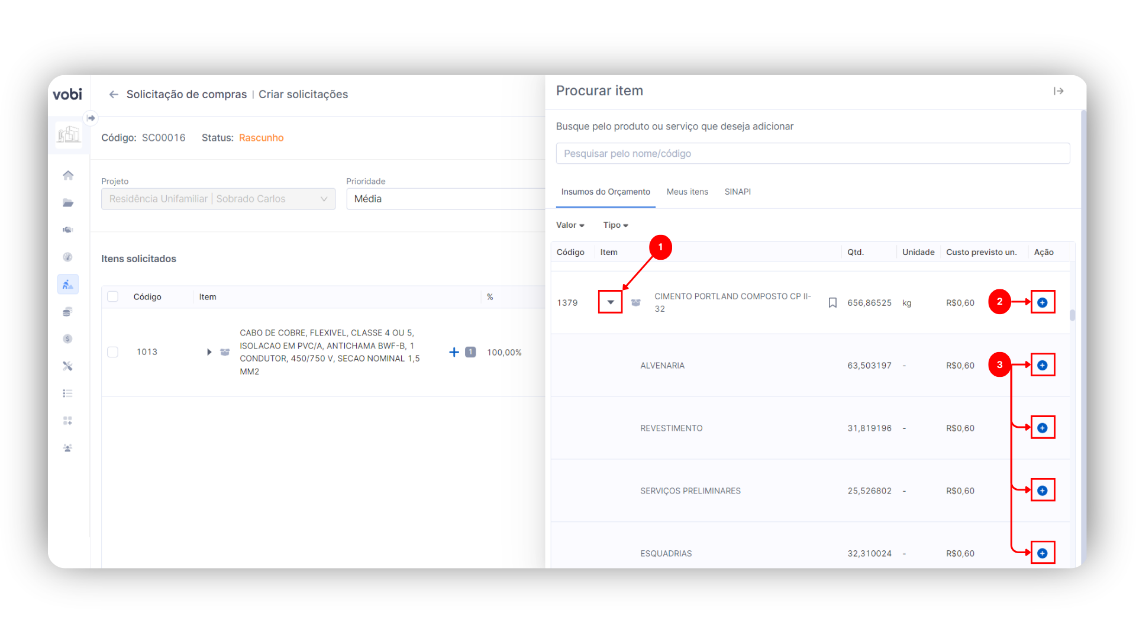Switch to the Meus itens tab

(x=687, y=192)
